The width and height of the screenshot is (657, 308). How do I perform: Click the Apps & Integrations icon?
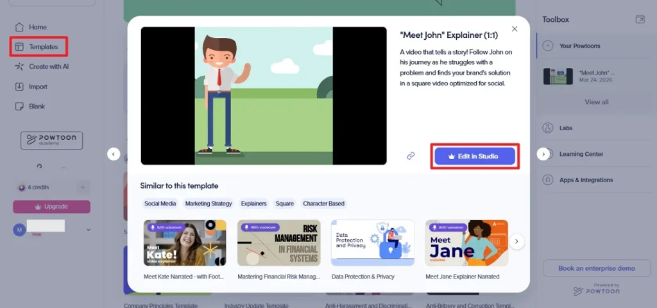pyautogui.click(x=548, y=180)
